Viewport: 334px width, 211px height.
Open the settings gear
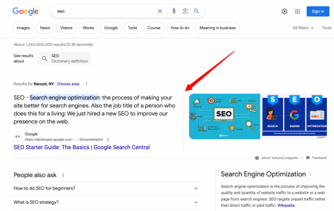tap(284, 11)
